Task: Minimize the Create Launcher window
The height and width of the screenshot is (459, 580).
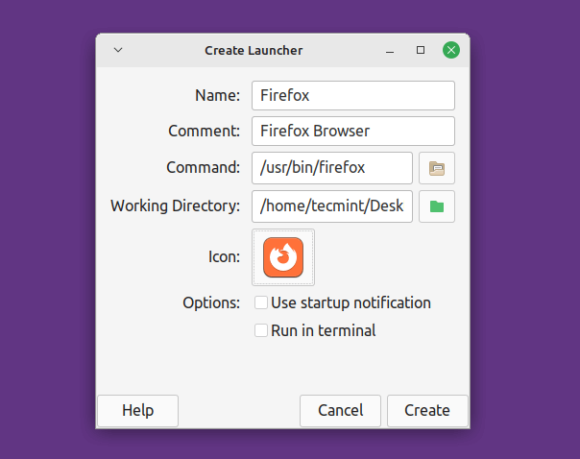Action: click(x=390, y=51)
